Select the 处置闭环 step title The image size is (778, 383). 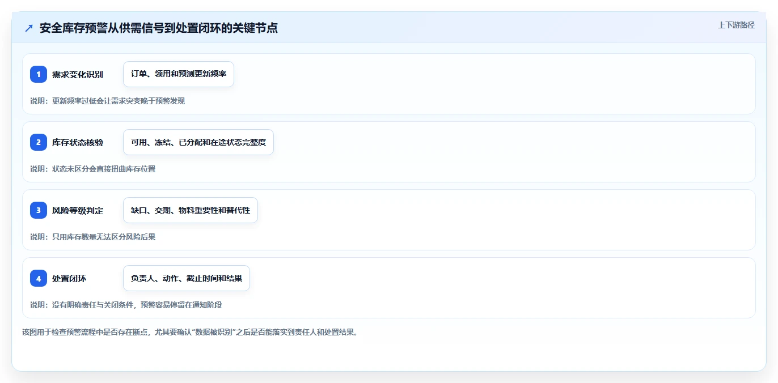point(69,278)
